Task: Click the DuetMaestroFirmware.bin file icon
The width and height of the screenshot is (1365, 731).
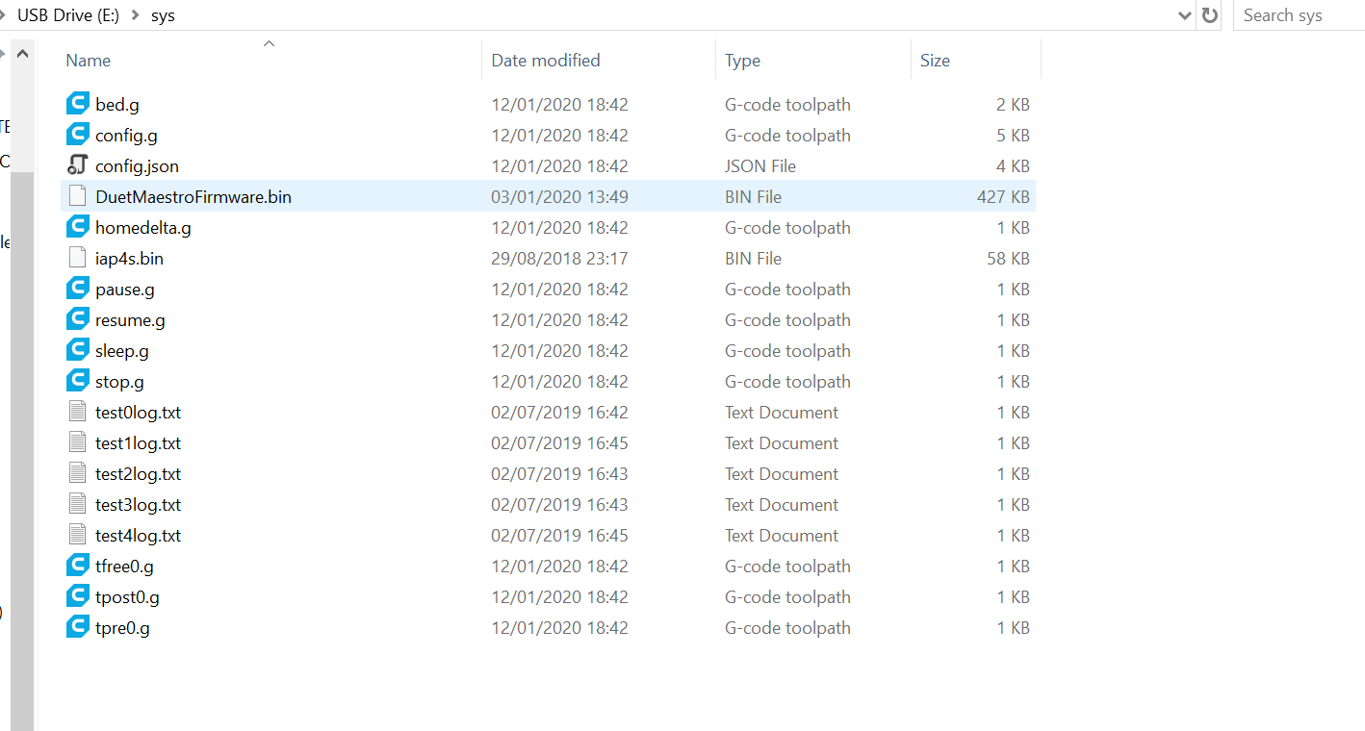Action: point(78,196)
